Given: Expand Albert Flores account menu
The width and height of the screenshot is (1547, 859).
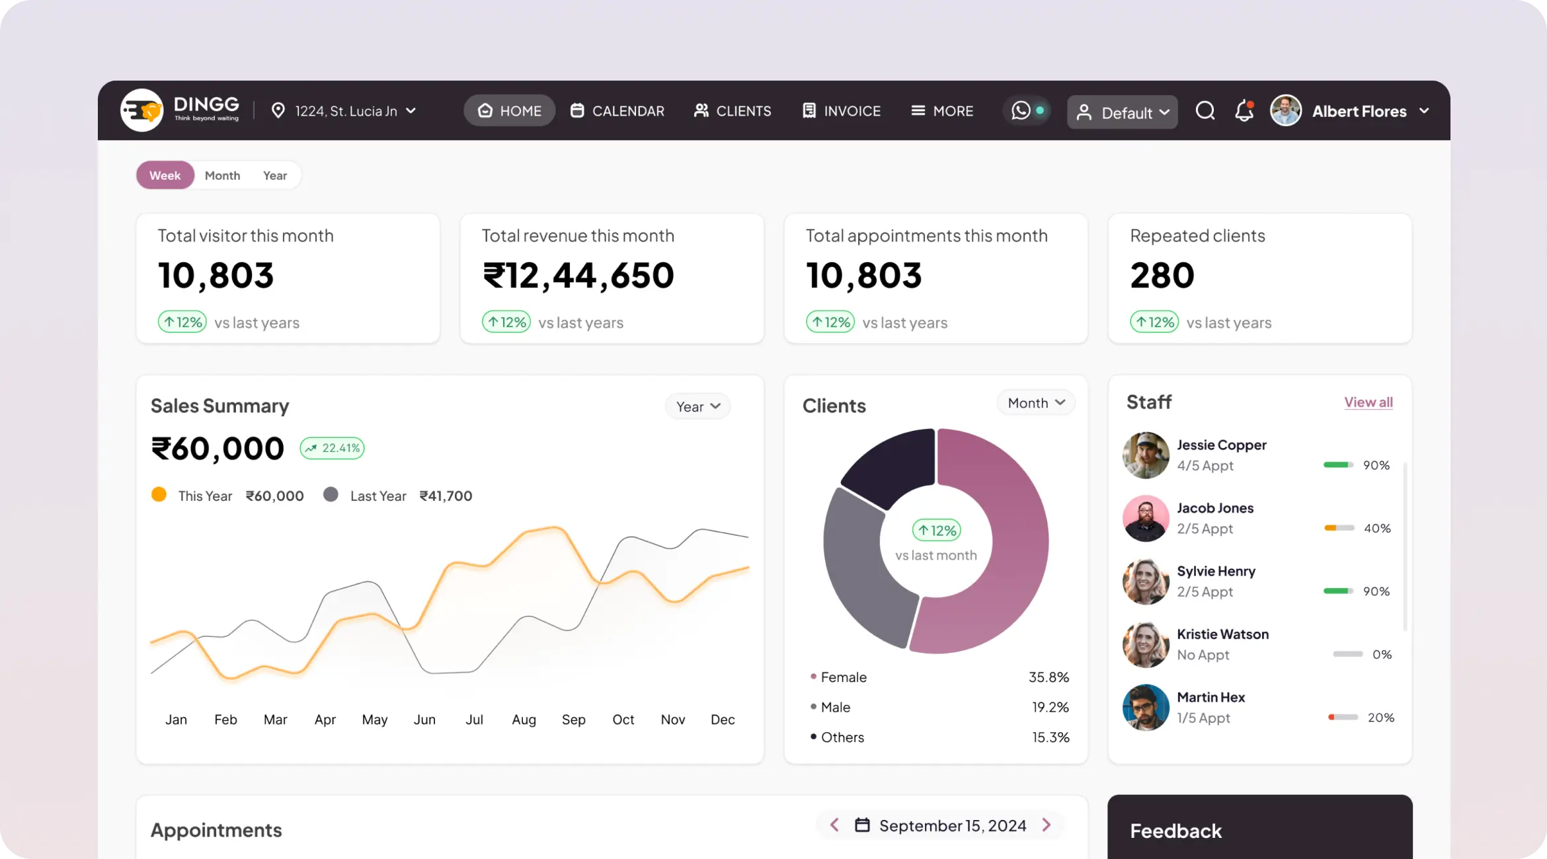Looking at the screenshot, I should pyautogui.click(x=1424, y=110).
